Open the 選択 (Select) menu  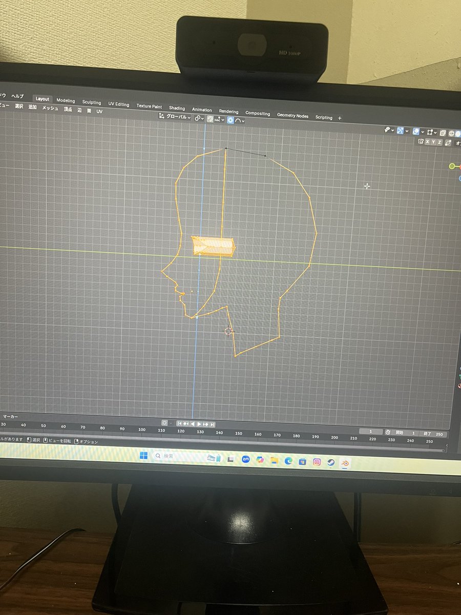point(19,106)
